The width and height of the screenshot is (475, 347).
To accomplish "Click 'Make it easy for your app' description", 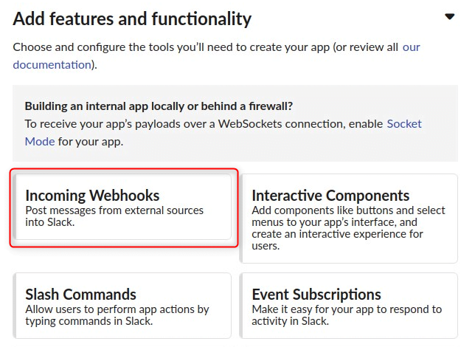I will coord(347,315).
